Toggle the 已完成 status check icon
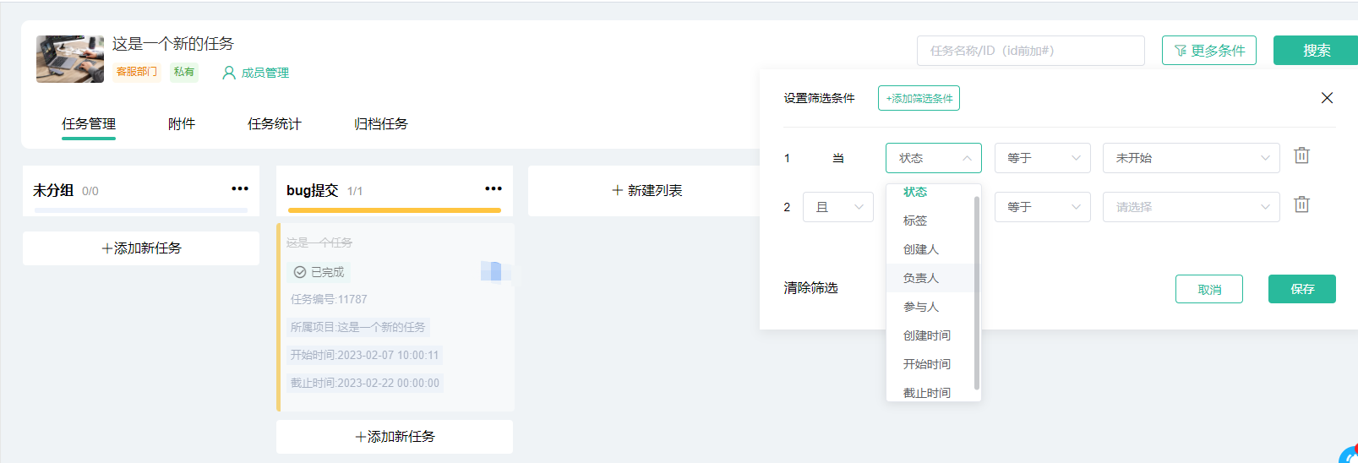The width and height of the screenshot is (1358, 463). (x=300, y=272)
